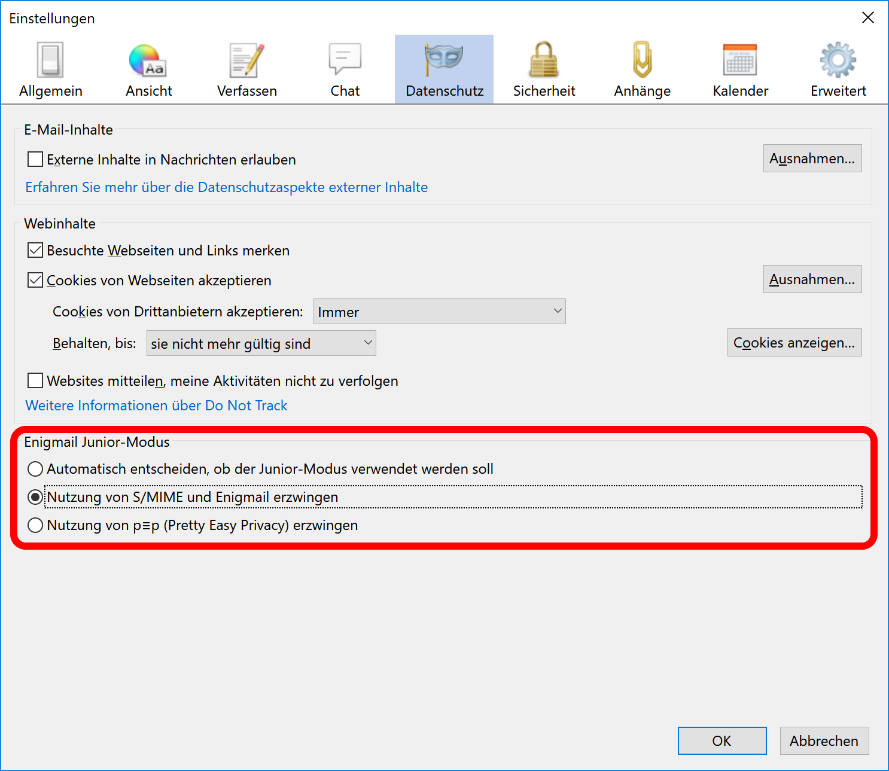
Task: Enable Externe Inhalte in Nachrichten erlauben
Action: pos(35,160)
